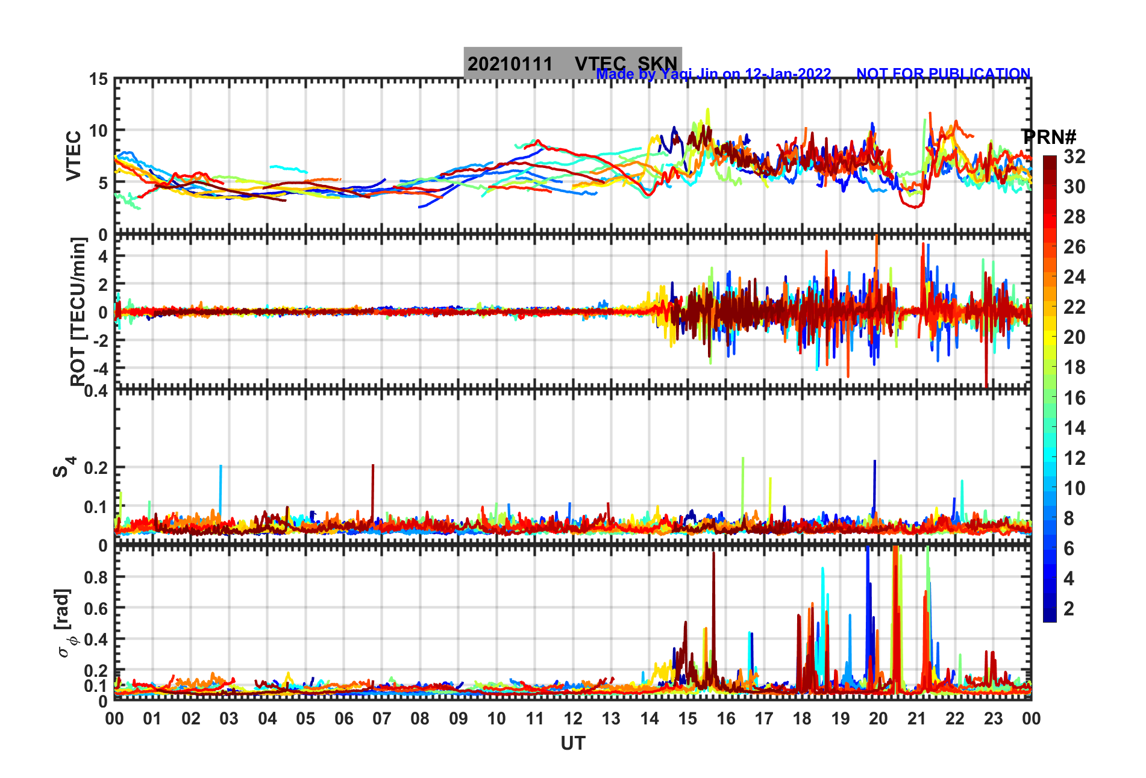
Task: Click sigma phi axis tick label 0.6
Action: (96, 608)
